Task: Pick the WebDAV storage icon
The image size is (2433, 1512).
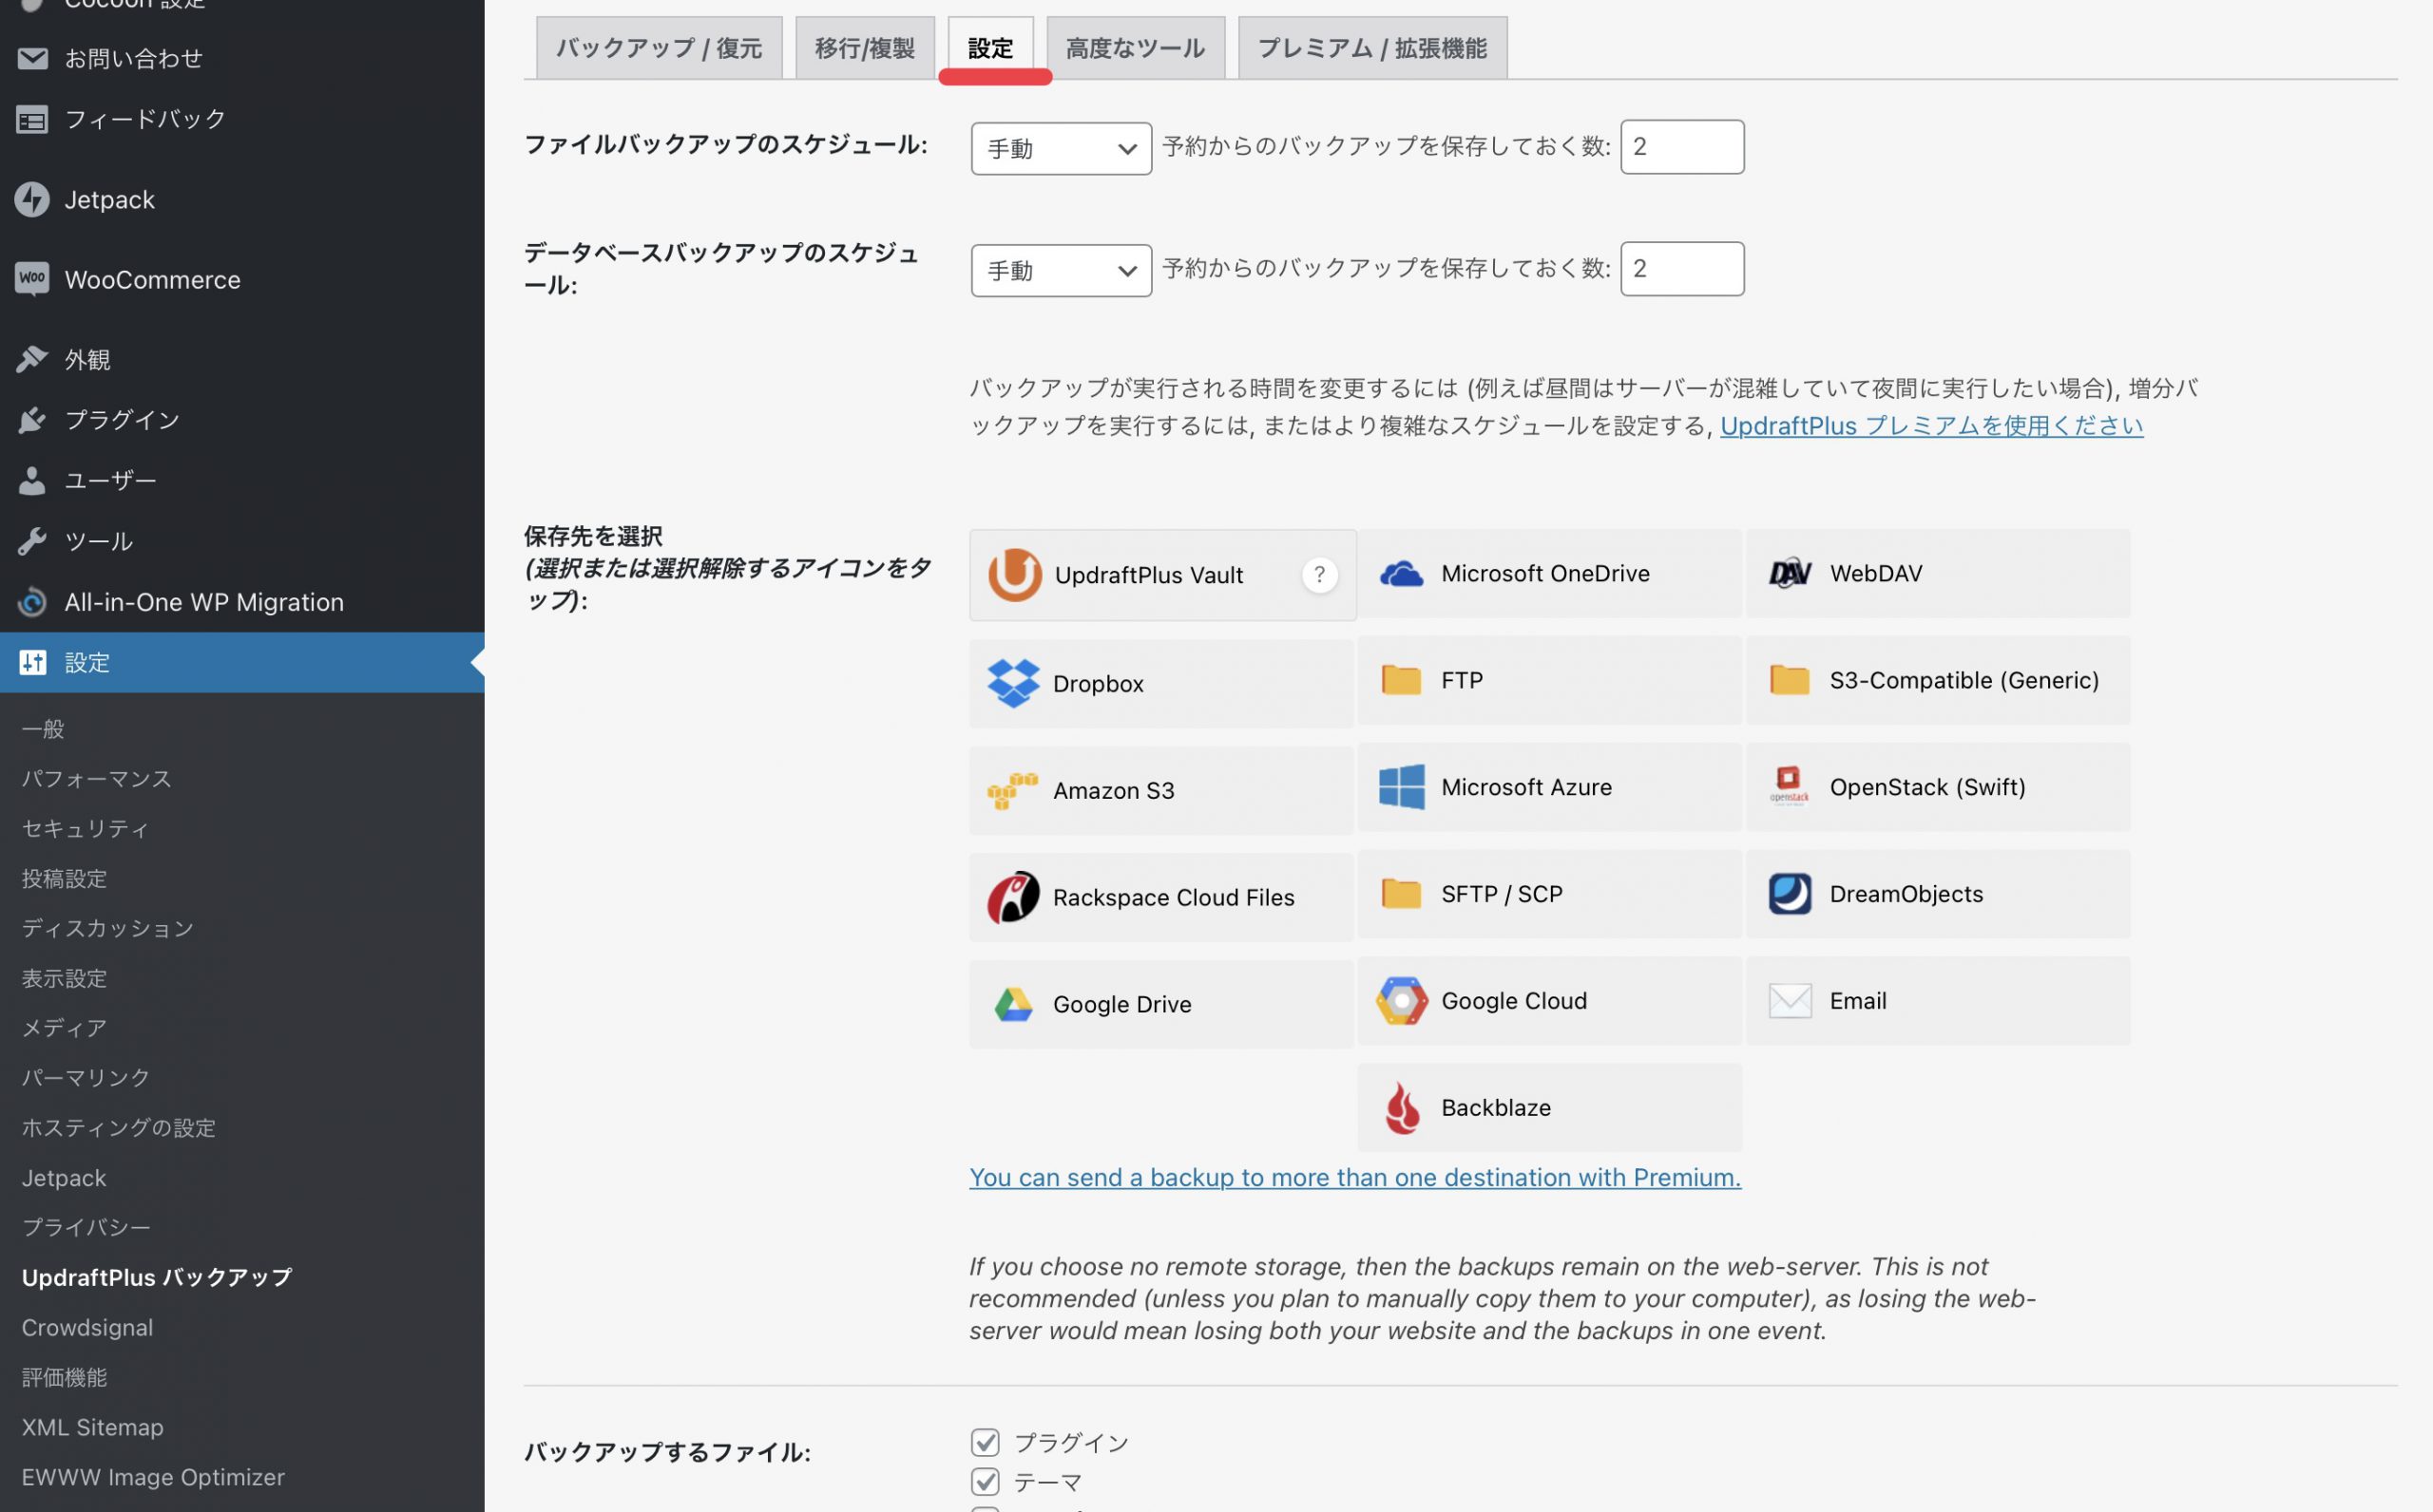Action: 1790,573
